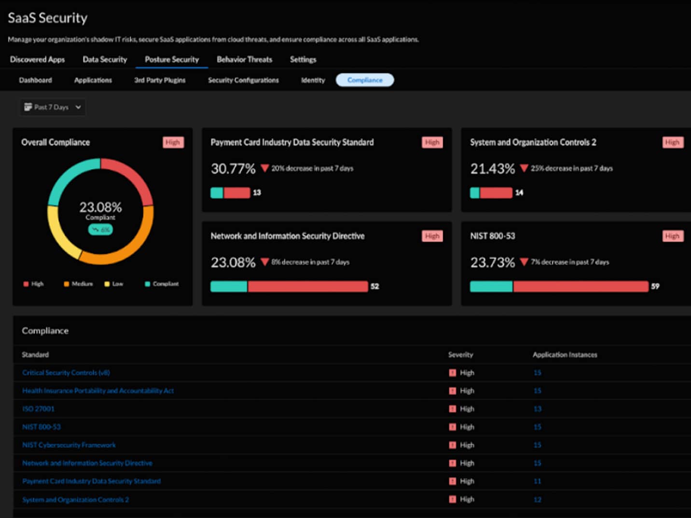Click the trend badge inside compliance donut
The height and width of the screenshot is (518, 691).
tap(100, 230)
